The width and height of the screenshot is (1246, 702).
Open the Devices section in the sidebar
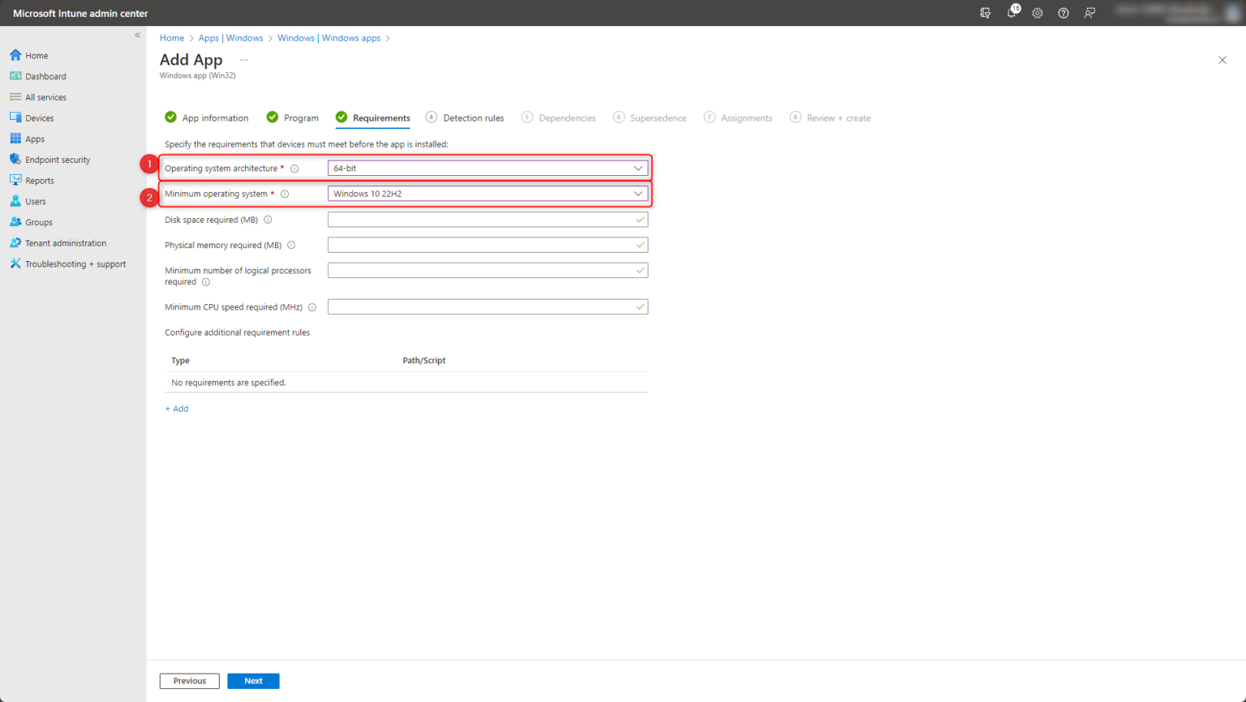tap(40, 118)
